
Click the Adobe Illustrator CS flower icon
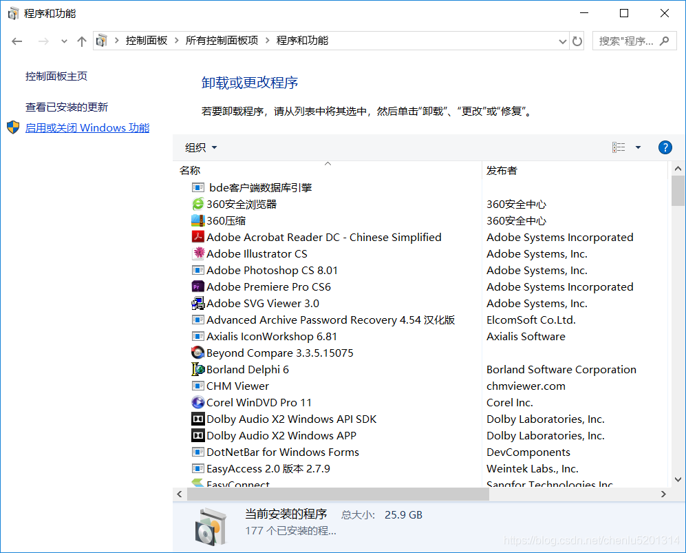(197, 253)
